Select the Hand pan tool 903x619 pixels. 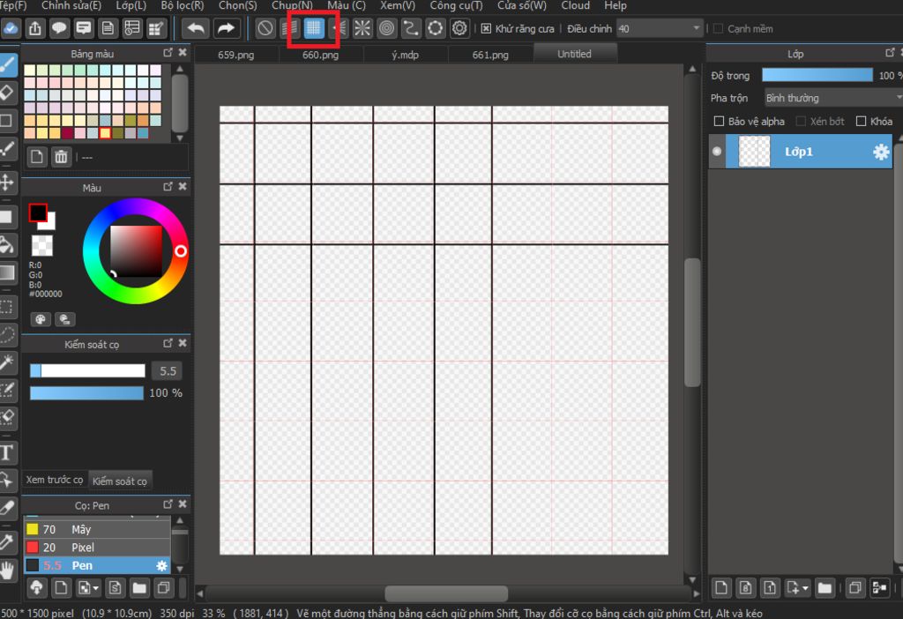pyautogui.click(x=7, y=570)
